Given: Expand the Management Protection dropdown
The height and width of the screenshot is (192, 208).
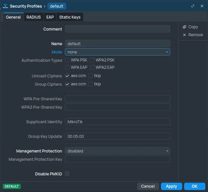Looking at the screenshot, I should (117, 151).
